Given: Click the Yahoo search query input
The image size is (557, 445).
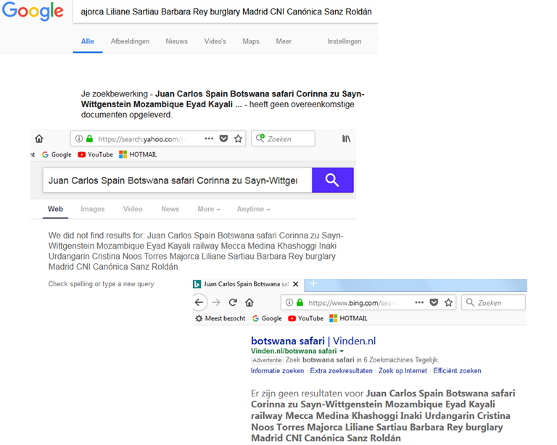Looking at the screenshot, I should point(177,180).
